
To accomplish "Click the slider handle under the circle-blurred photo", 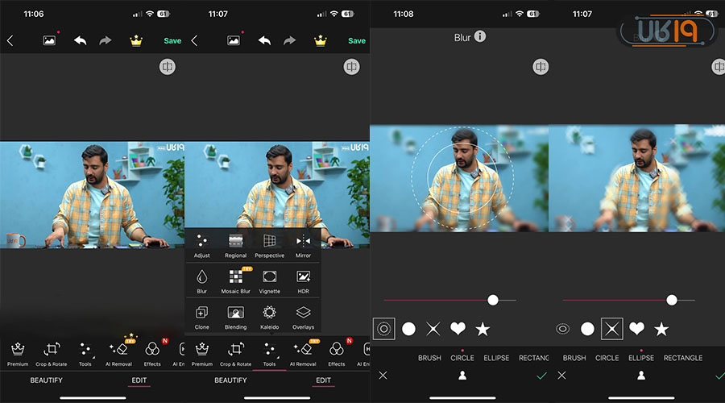I will [493, 300].
